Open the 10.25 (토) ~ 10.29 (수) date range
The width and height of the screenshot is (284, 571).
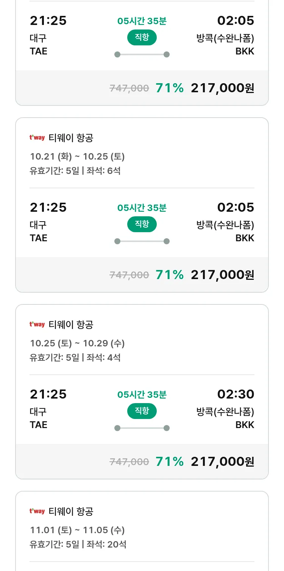coord(77,343)
